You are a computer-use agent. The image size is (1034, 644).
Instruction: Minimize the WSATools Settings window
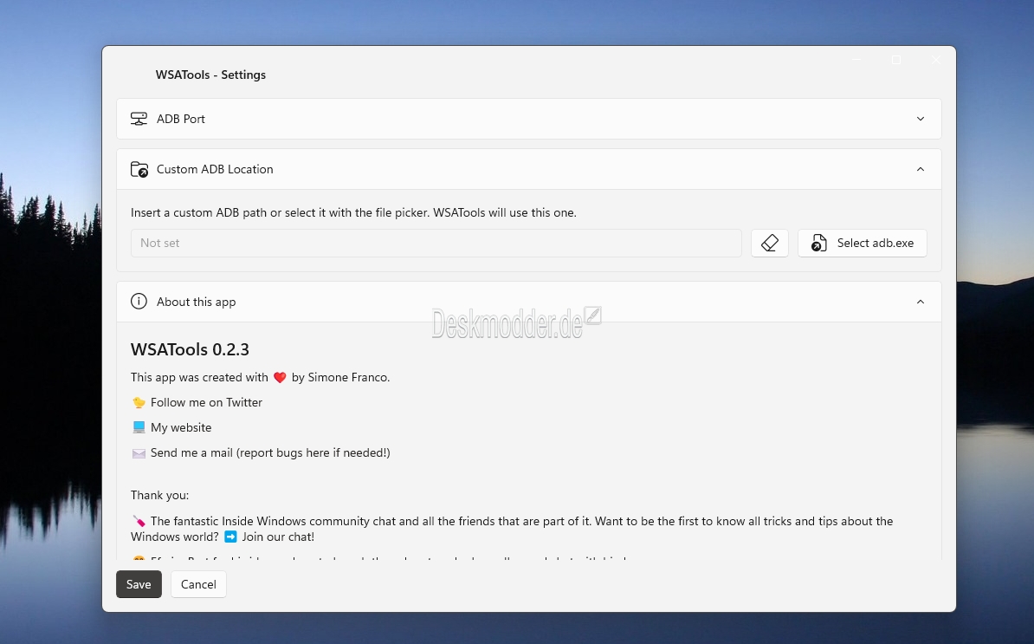click(x=856, y=60)
